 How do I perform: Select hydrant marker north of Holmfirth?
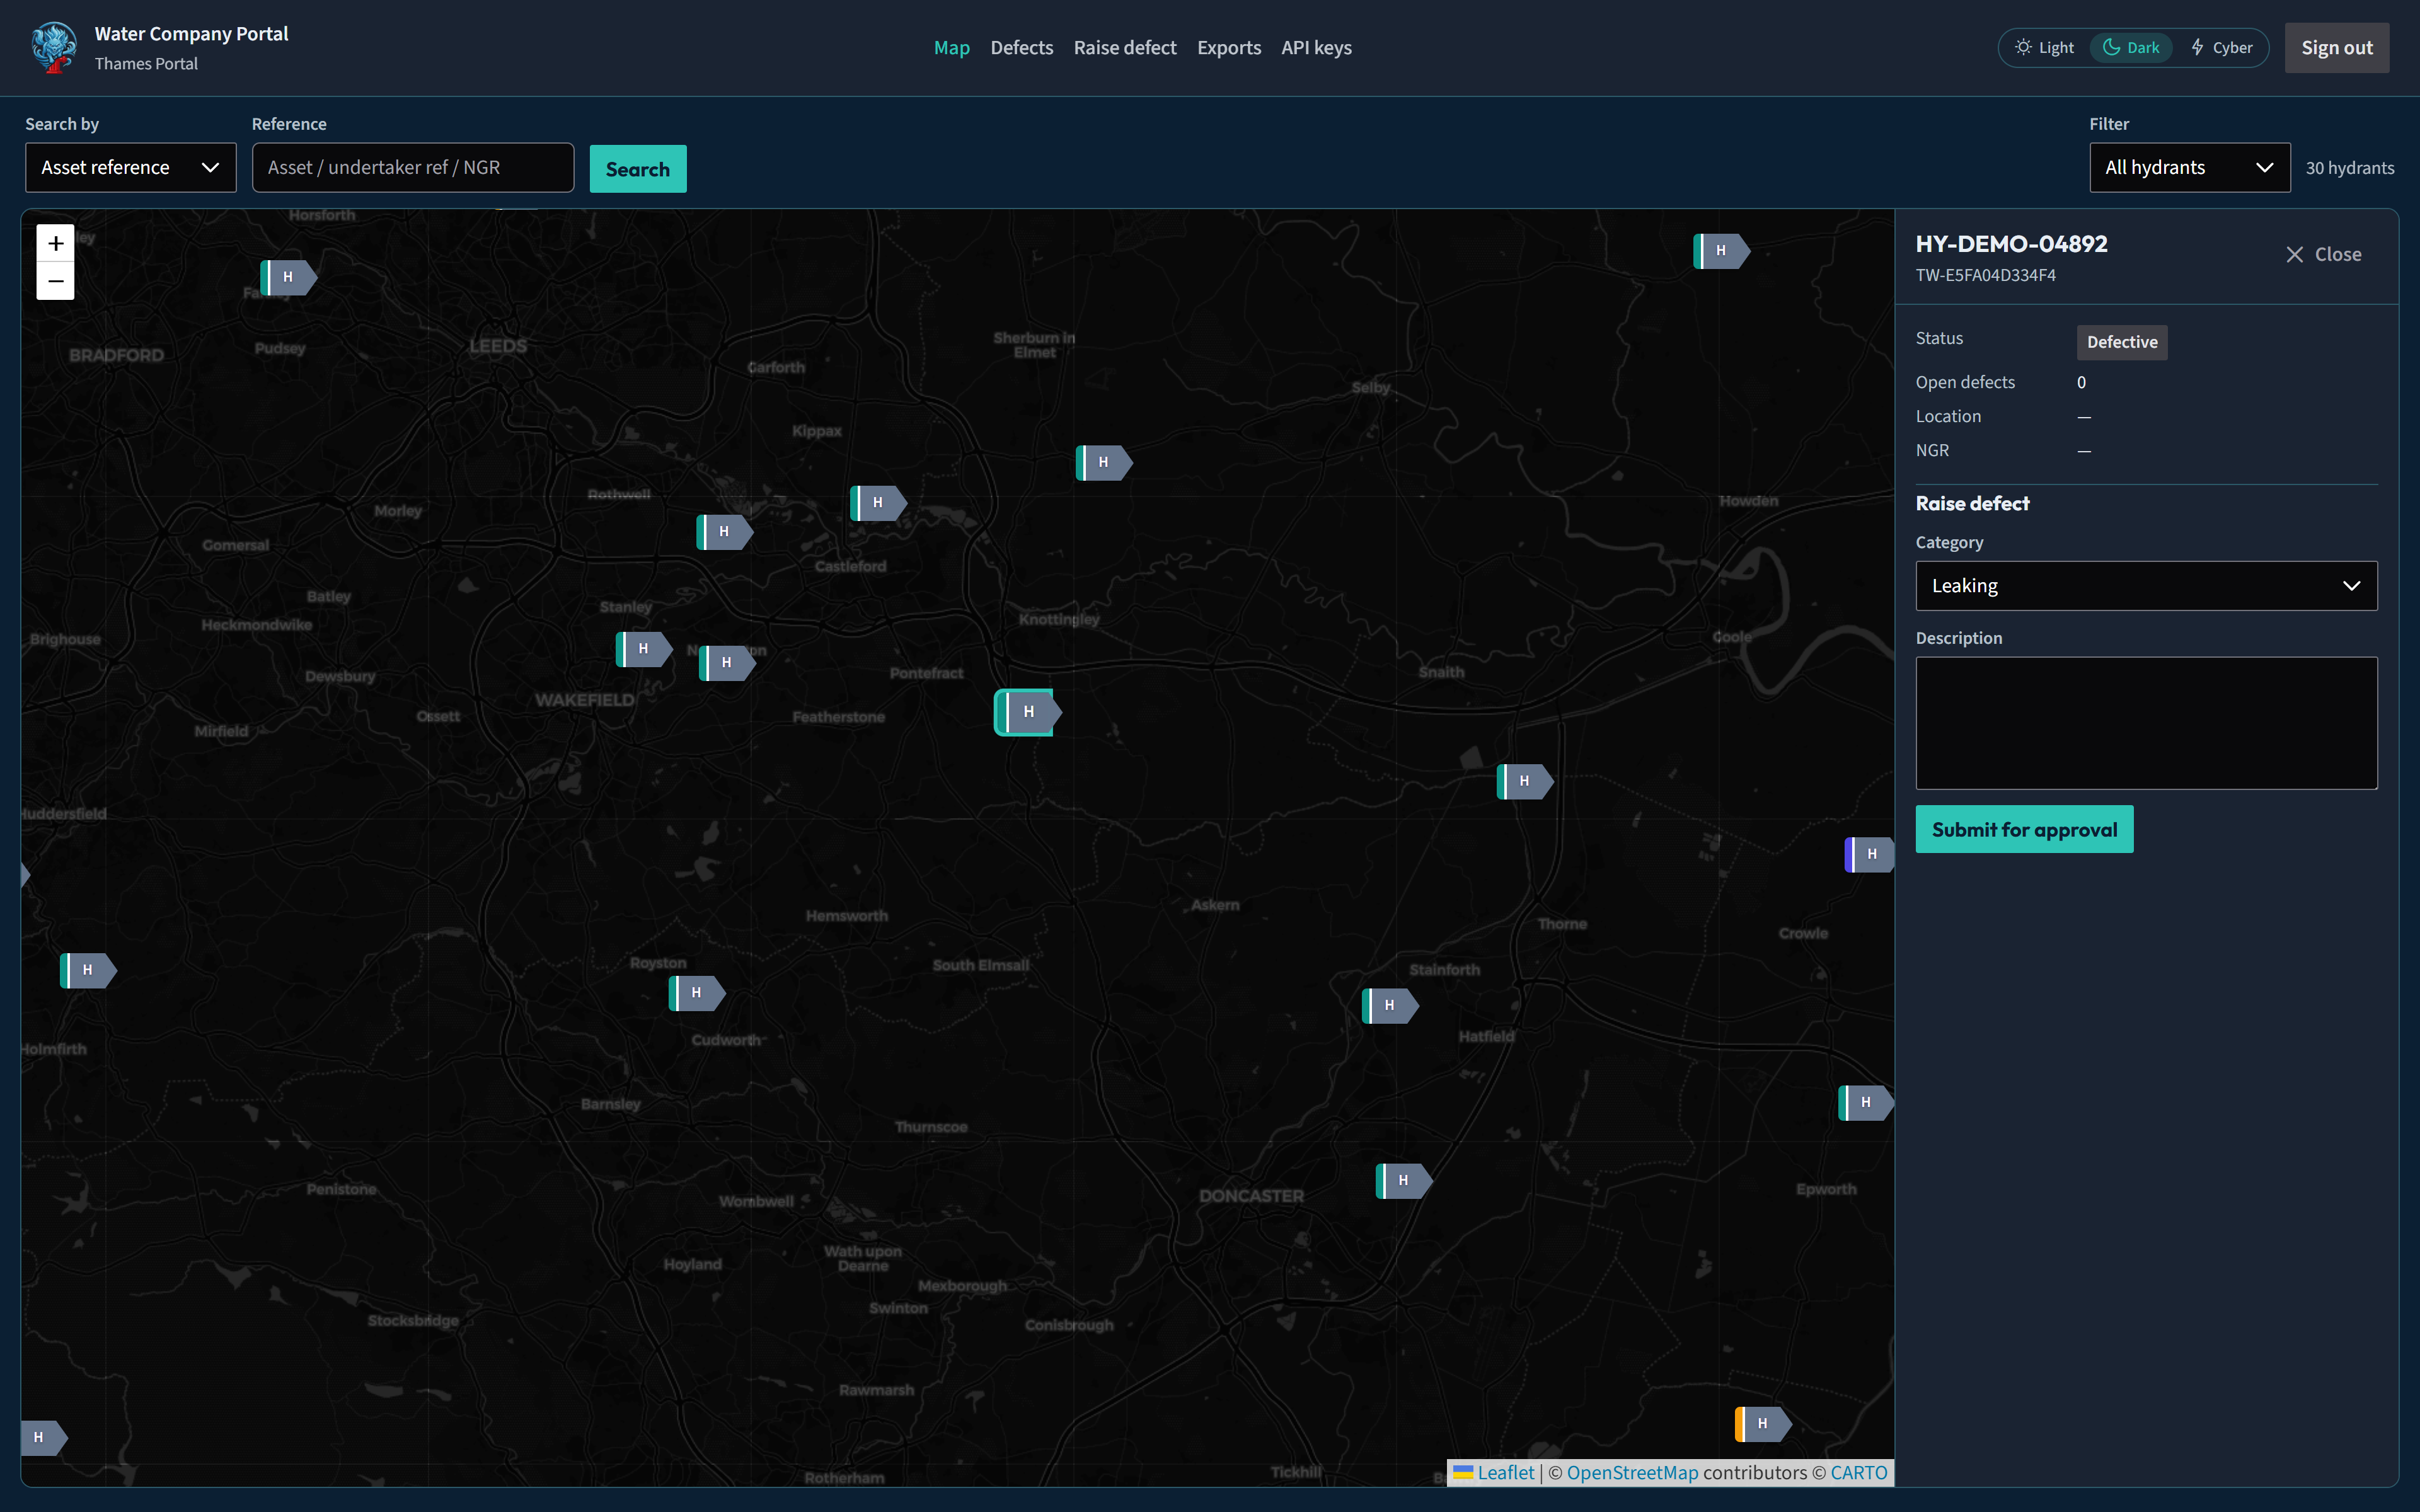88,970
